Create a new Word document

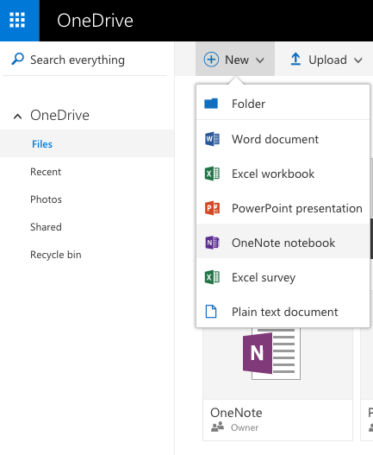pos(283,139)
